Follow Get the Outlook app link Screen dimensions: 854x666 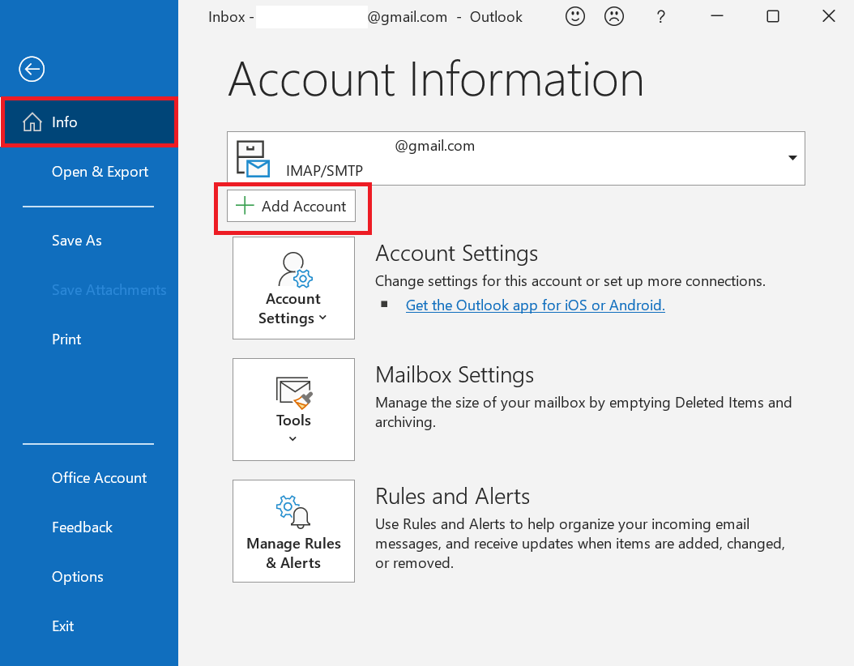click(536, 305)
